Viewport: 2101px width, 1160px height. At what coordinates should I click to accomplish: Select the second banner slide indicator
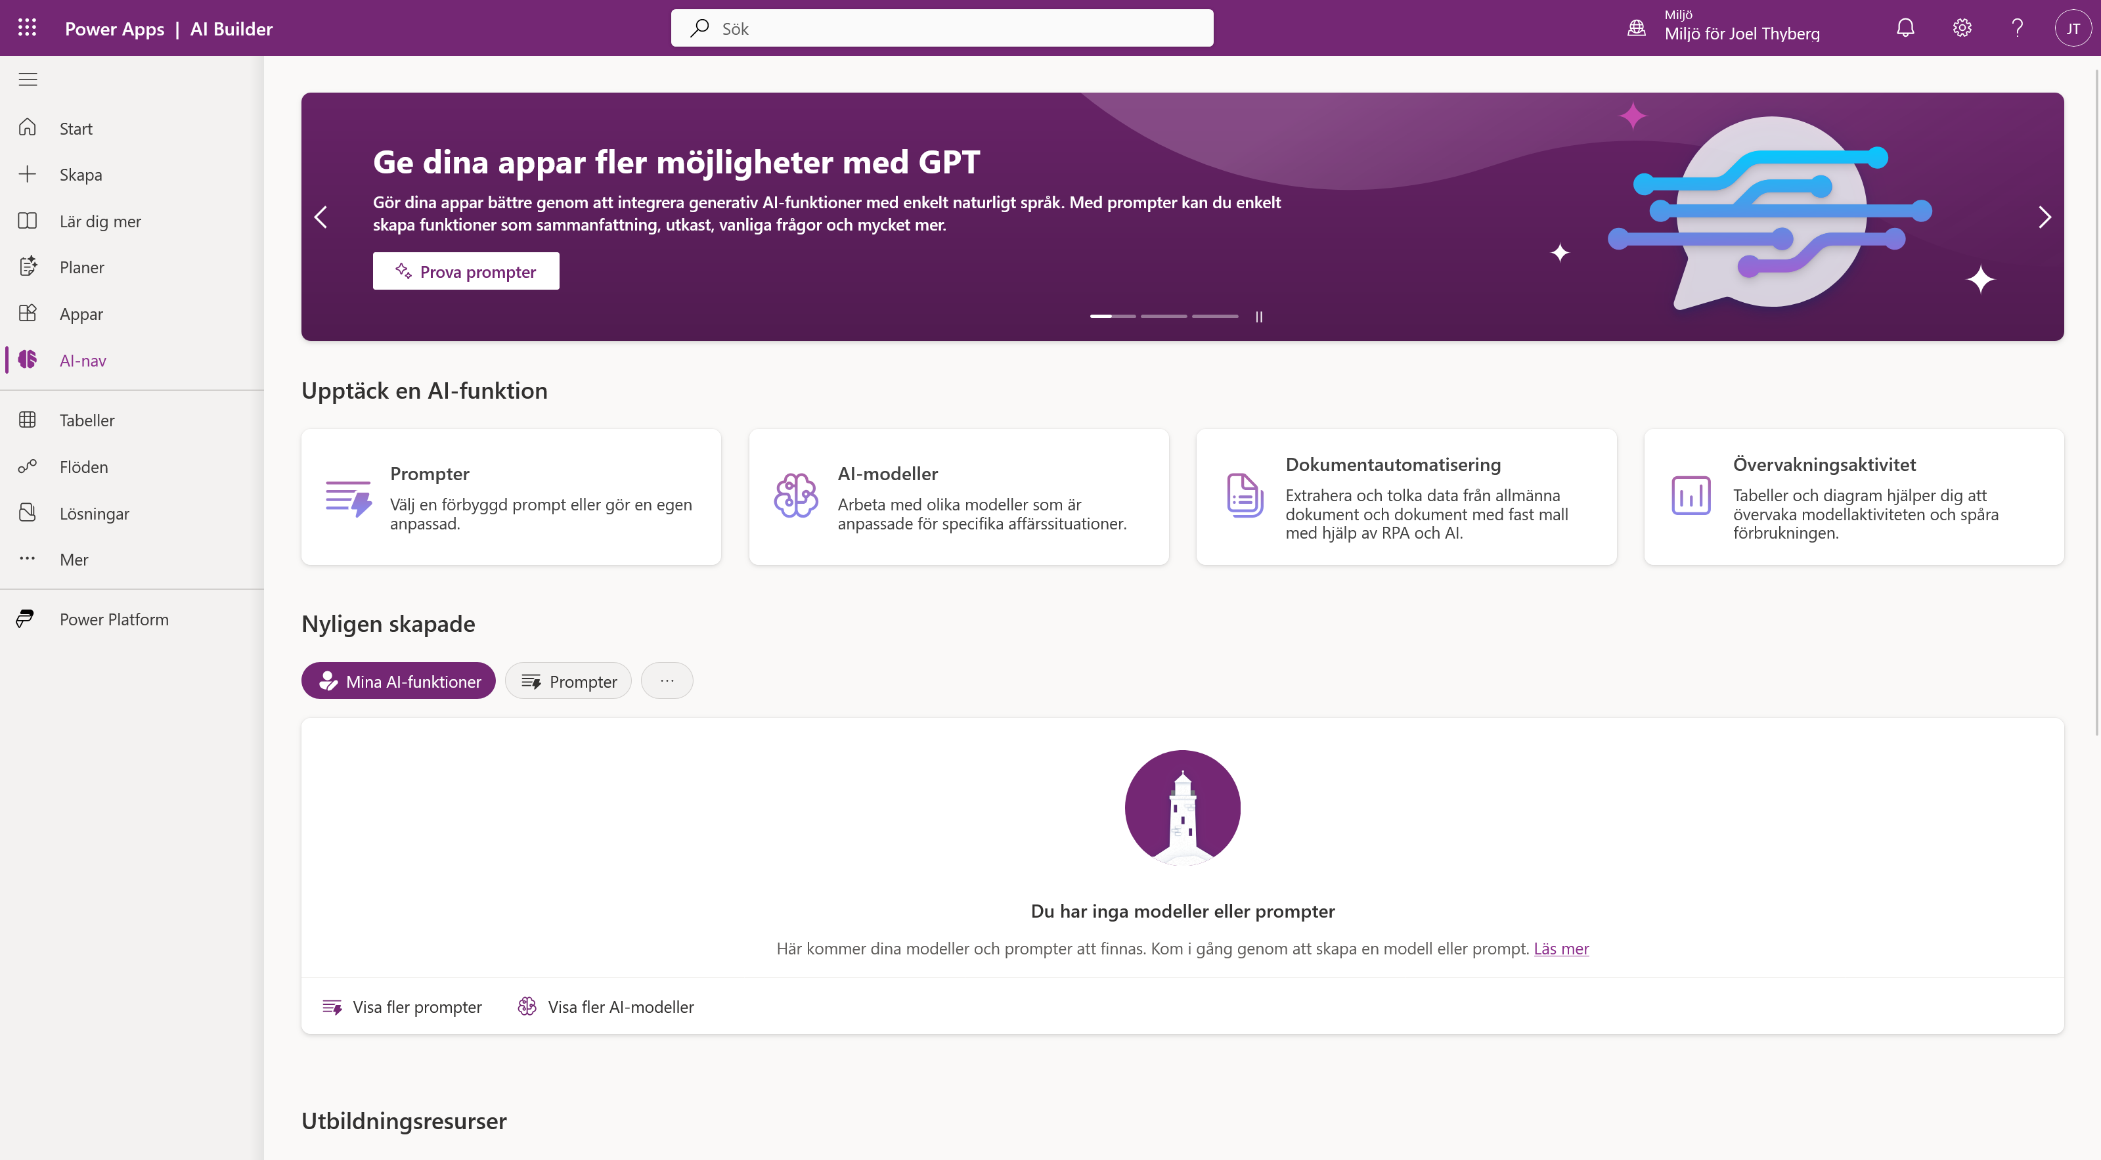point(1164,316)
